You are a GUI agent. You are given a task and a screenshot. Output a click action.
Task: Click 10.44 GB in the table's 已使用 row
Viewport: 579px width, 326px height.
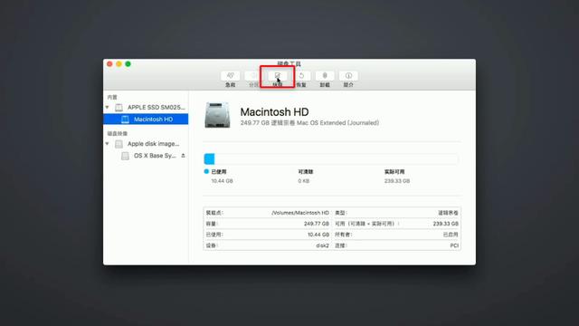[318, 235]
